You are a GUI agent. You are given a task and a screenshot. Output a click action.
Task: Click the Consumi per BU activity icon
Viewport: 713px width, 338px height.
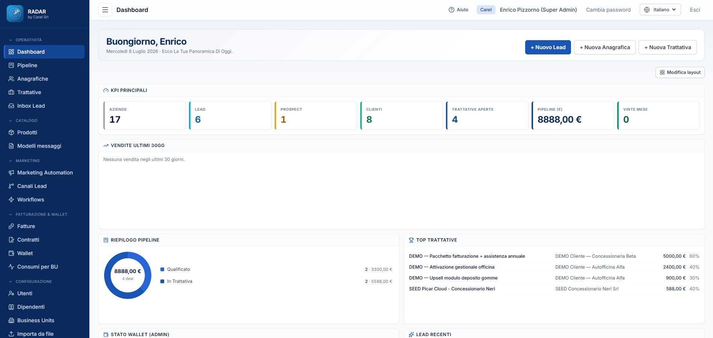click(x=11, y=267)
